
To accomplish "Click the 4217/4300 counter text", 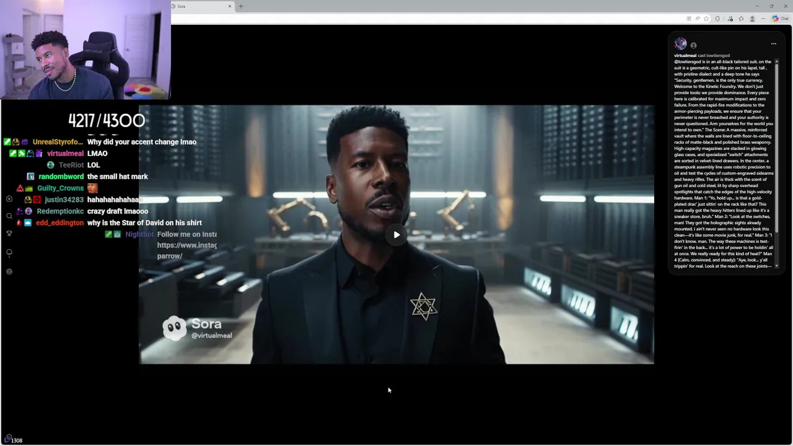I will pyautogui.click(x=107, y=120).
